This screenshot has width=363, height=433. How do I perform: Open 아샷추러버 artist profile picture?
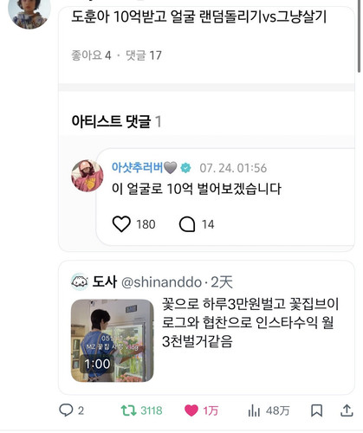(88, 176)
